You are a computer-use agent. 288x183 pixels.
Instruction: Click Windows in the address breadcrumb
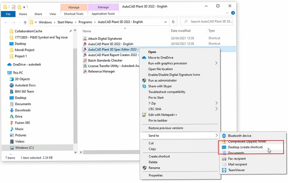coord(45,22)
